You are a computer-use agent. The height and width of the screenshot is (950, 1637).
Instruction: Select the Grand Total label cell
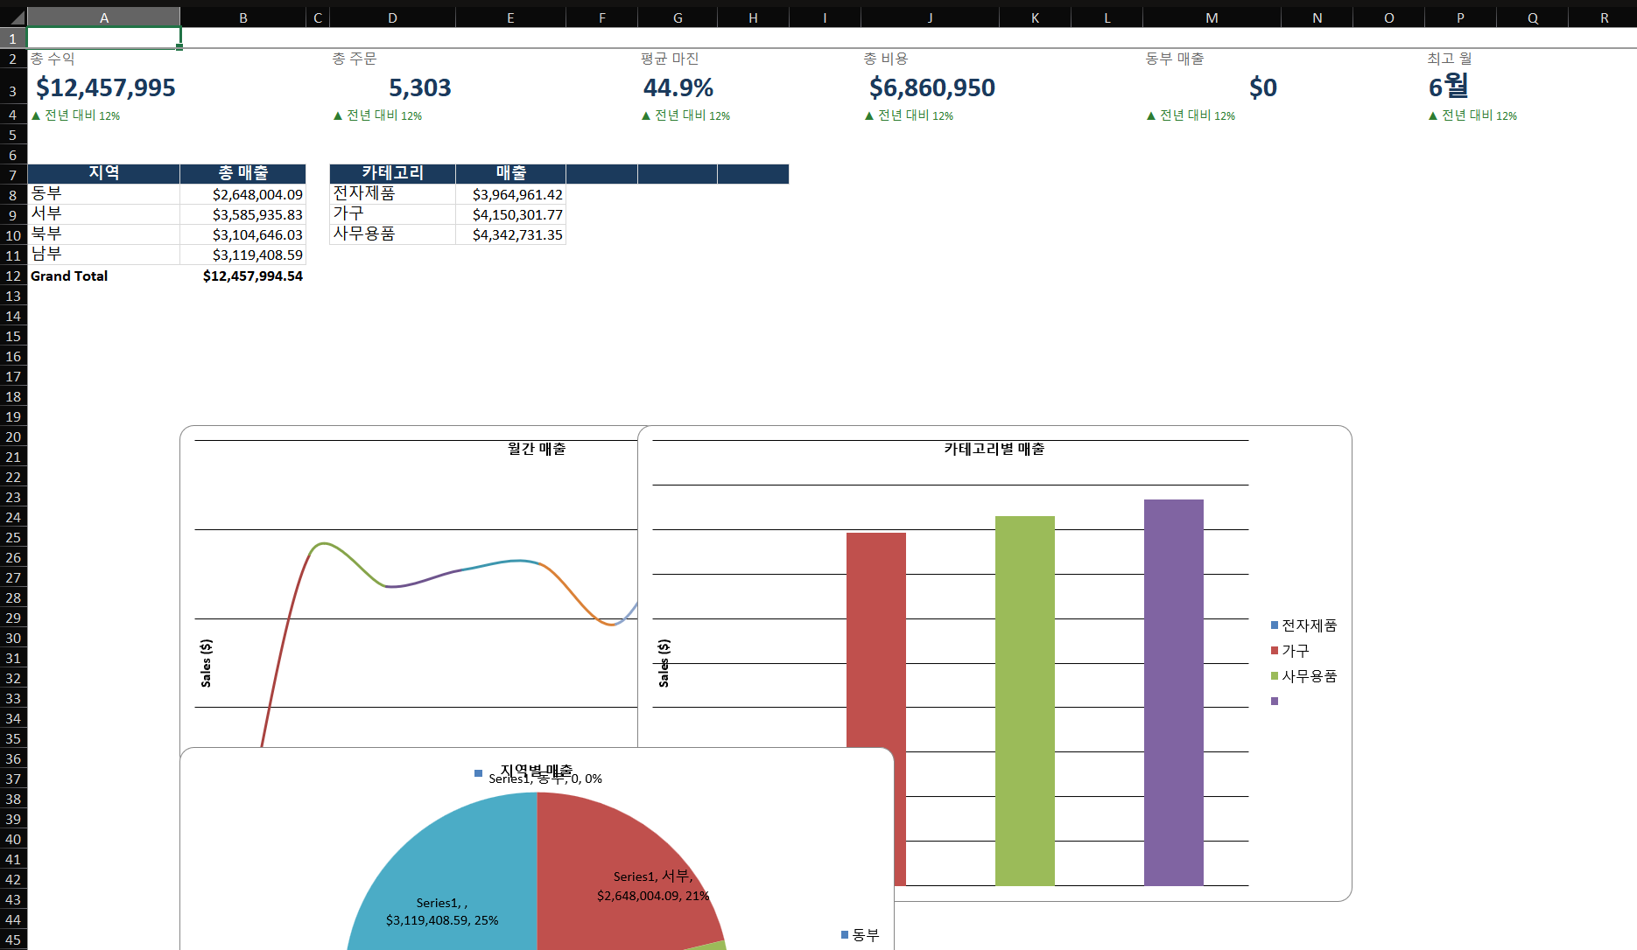pyautogui.click(x=103, y=276)
